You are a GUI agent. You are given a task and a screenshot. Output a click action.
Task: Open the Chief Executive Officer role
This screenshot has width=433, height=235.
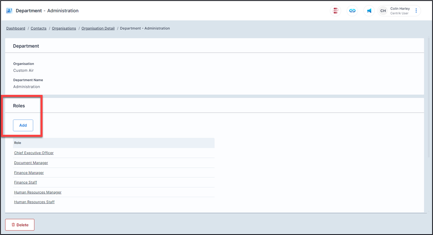click(34, 153)
